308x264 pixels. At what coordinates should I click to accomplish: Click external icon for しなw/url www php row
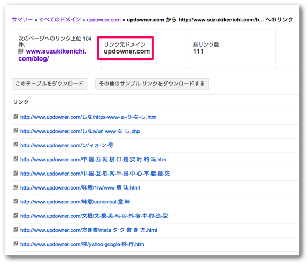click(16, 131)
